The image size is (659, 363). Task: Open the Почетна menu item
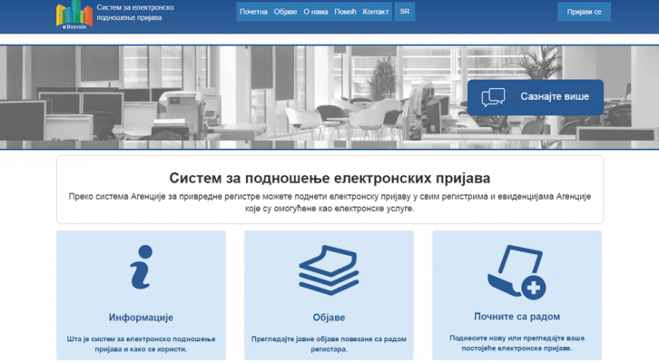pyautogui.click(x=253, y=12)
